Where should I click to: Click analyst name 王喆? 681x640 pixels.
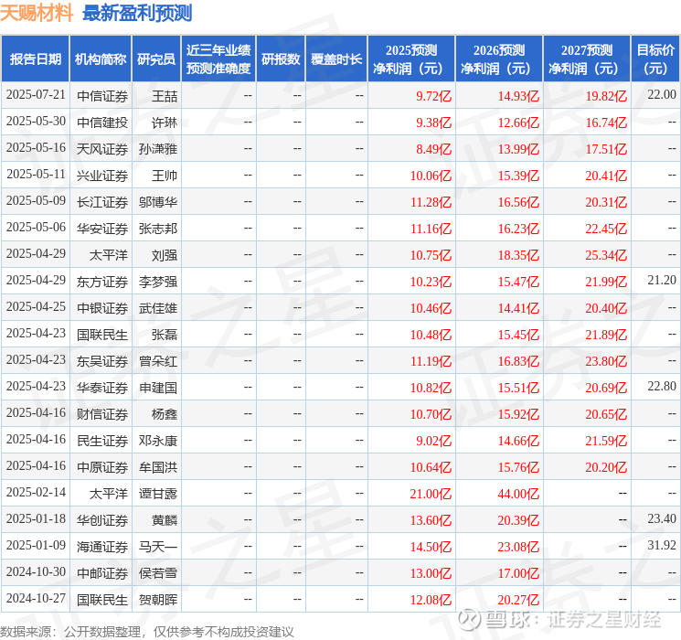(165, 96)
